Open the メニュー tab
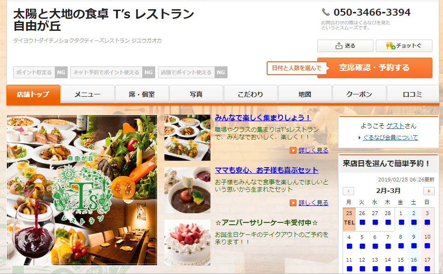The width and height of the screenshot is (443, 274). 87,94
